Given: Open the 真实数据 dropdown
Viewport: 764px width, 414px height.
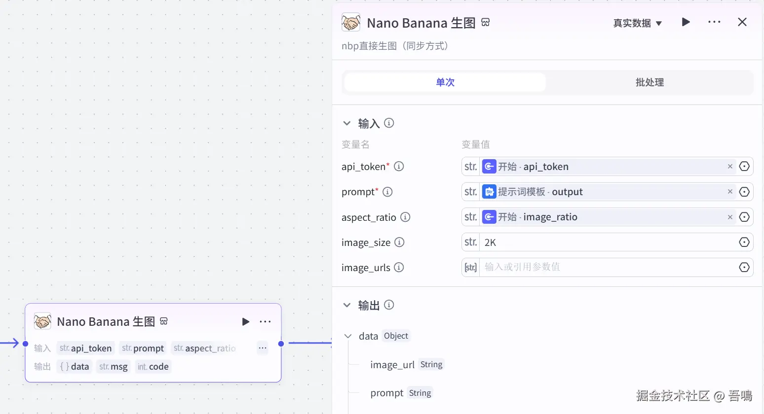Looking at the screenshot, I should 637,23.
